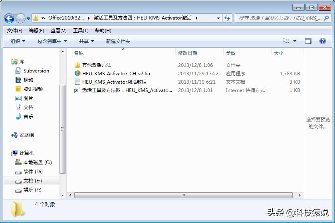Sort by 类型 column header
This screenshot has height=223, width=335.
(231, 53)
